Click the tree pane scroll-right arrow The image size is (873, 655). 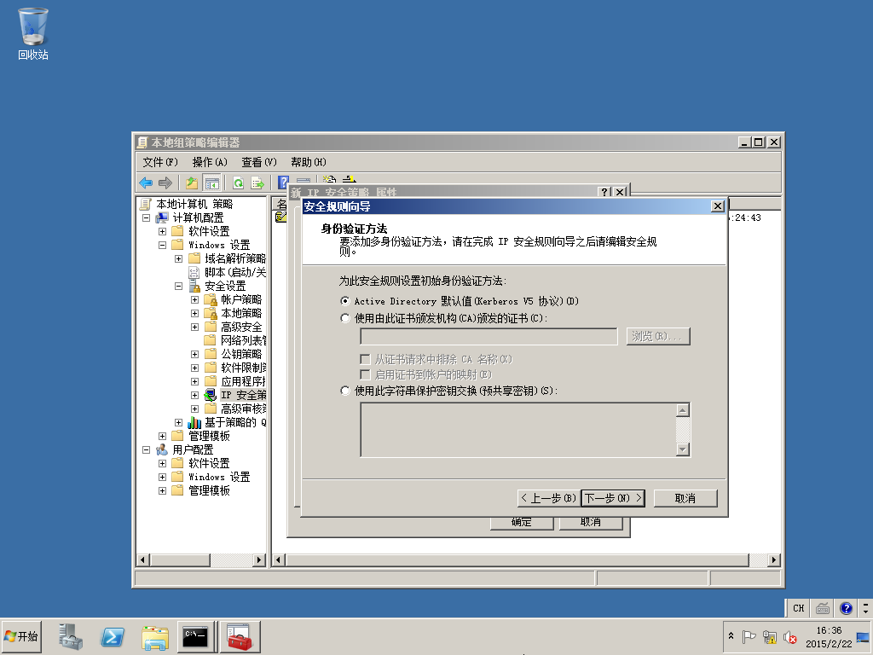coord(259,559)
